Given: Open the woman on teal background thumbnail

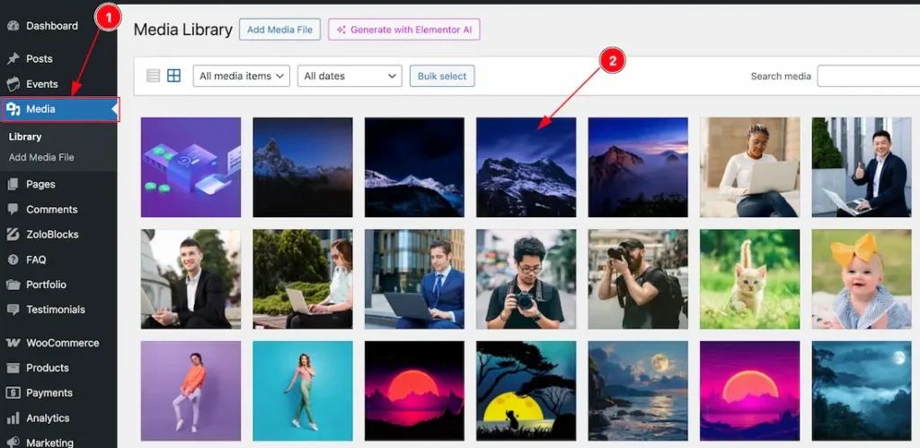Looking at the screenshot, I should pyautogui.click(x=303, y=391).
